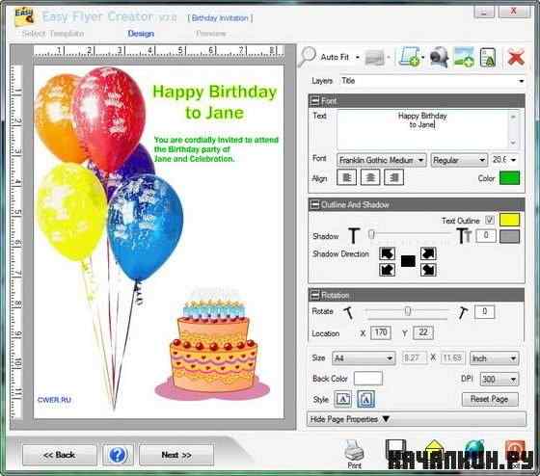Viewport: 540px width, 476px height.
Task: Switch to the Preview tab
Action: click(x=211, y=34)
